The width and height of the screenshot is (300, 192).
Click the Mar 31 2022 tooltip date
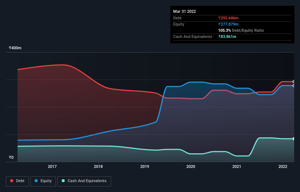click(x=185, y=11)
